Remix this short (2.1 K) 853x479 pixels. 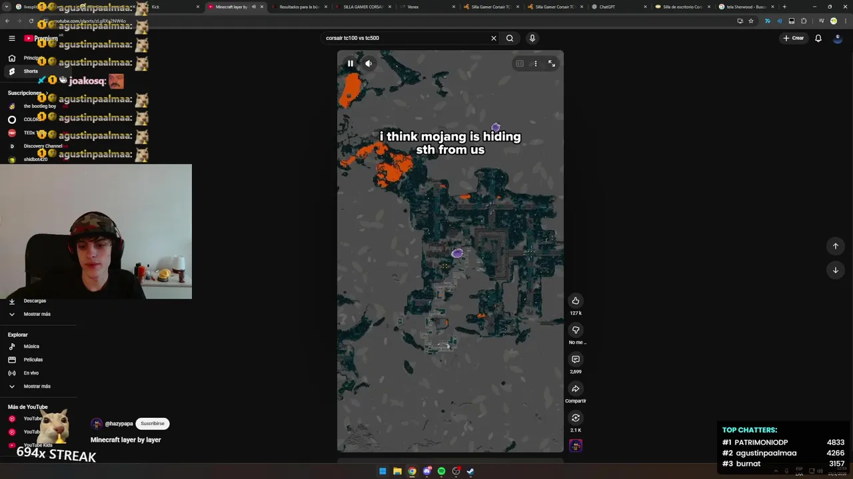pyautogui.click(x=576, y=418)
